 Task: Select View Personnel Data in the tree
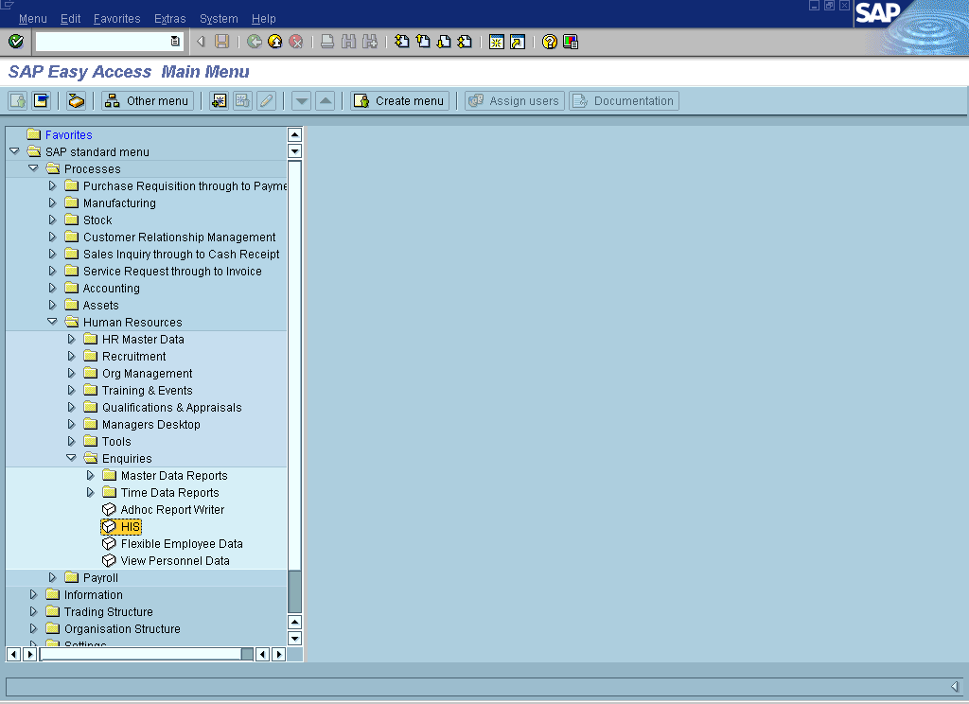pos(175,560)
